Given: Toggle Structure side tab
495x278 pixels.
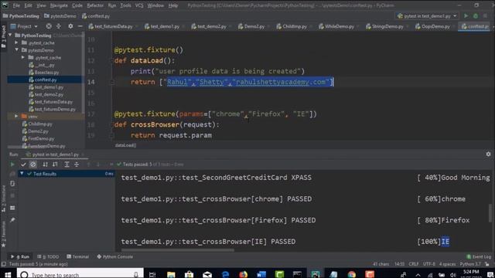Looking at the screenshot, I should (3, 198).
